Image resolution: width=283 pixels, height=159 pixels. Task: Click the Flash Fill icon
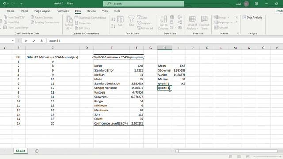pos(172,17)
